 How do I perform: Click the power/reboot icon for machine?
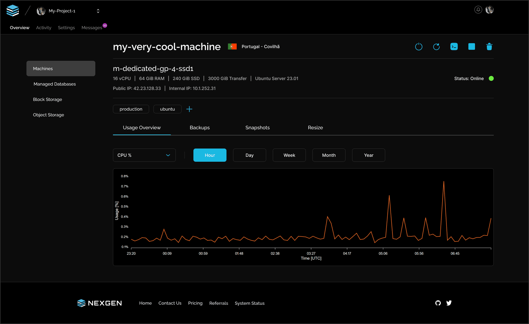[x=419, y=46]
